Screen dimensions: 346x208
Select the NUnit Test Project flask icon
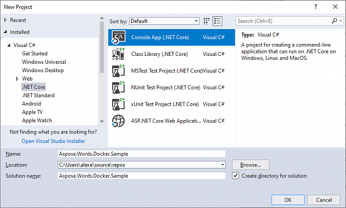click(x=119, y=87)
